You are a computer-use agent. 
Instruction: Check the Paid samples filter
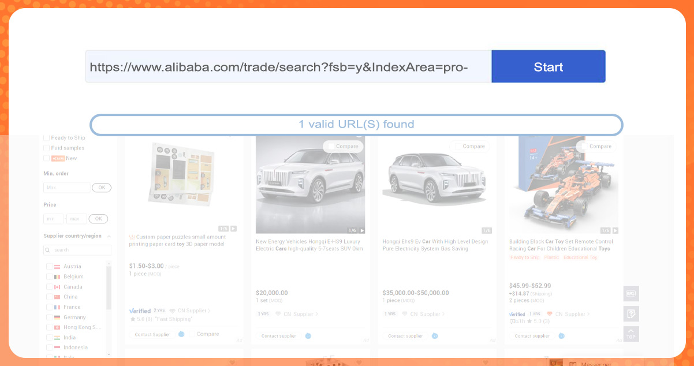tap(47, 148)
